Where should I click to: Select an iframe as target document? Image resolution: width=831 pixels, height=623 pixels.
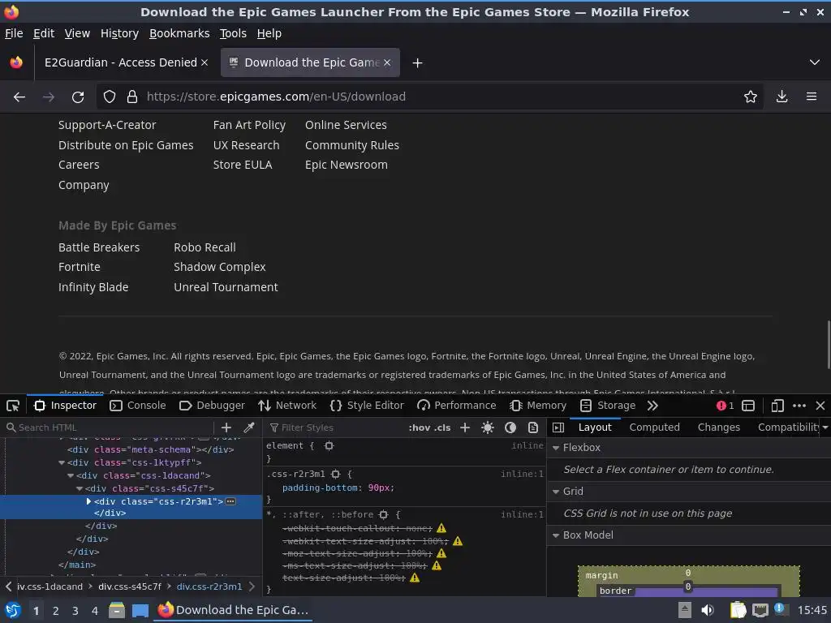click(x=748, y=406)
